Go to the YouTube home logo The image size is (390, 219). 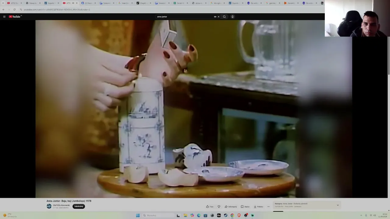point(15,17)
